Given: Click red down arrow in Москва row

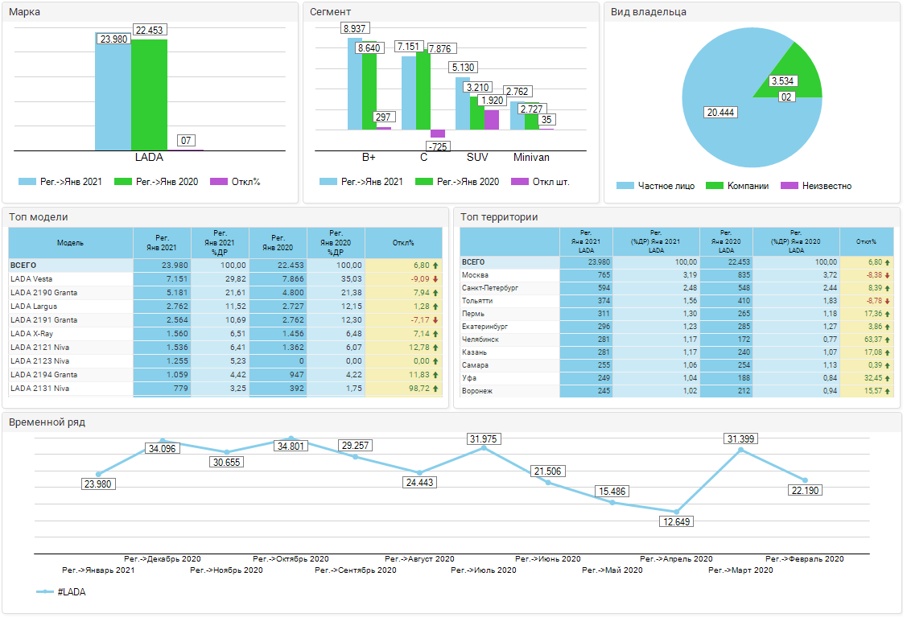Looking at the screenshot, I should coord(888,275).
